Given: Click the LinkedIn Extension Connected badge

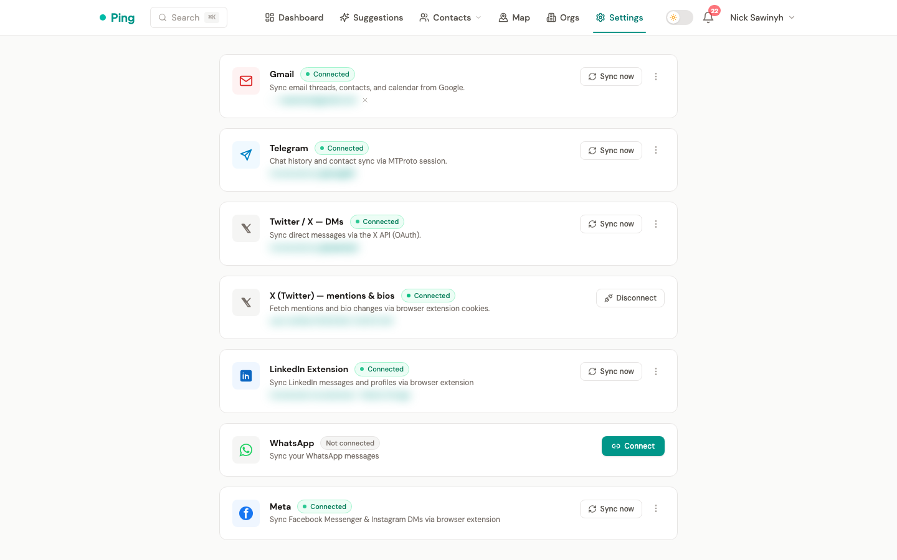Looking at the screenshot, I should (382, 369).
